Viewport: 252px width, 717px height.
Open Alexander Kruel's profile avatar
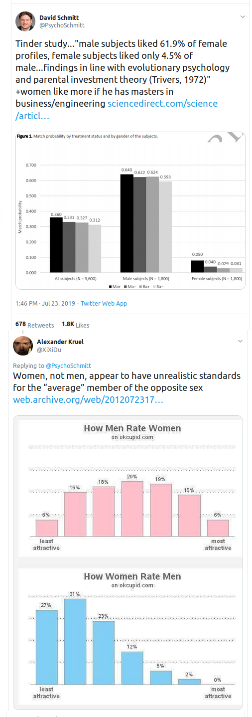[x=23, y=346]
